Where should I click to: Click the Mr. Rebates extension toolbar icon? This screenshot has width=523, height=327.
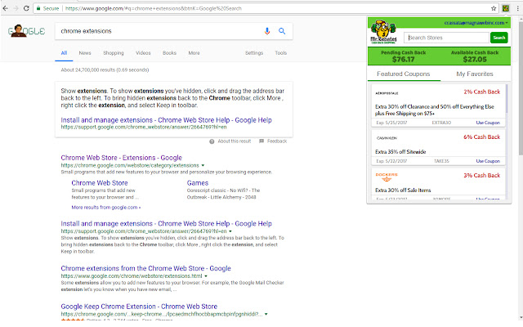click(506, 8)
